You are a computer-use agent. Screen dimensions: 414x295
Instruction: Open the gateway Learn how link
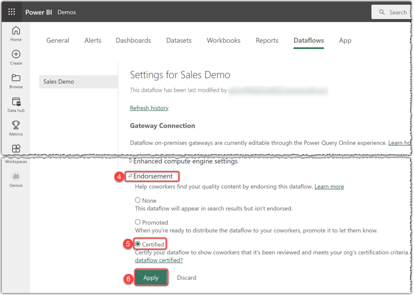399,143
